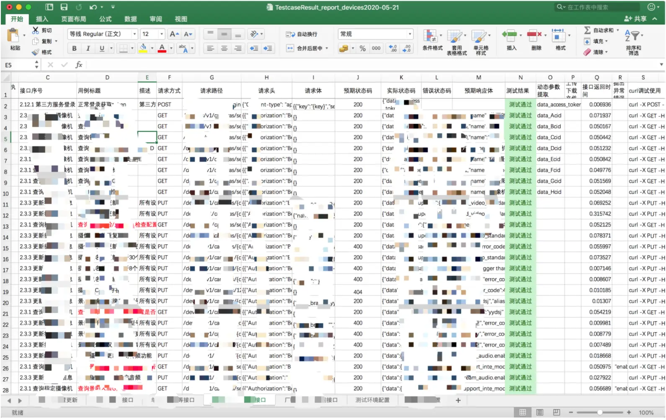Select the Format Painter (格式) brush
Viewport: 666px width, 420px height.
click(x=36, y=52)
